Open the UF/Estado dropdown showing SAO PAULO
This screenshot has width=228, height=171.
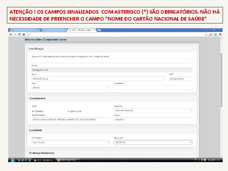(71, 142)
